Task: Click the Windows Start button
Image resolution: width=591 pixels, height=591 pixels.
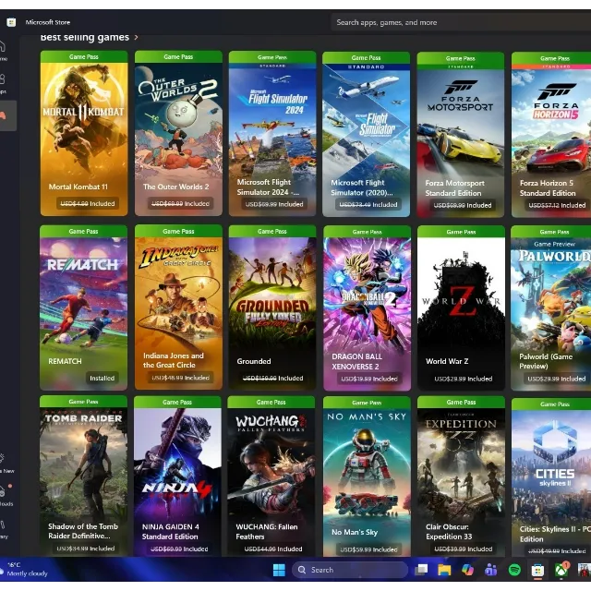Action: [278, 570]
